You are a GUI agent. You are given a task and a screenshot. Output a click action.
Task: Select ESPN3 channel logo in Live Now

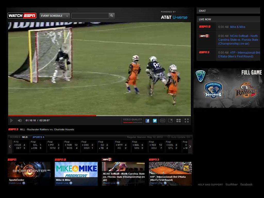pyautogui.click(x=204, y=52)
